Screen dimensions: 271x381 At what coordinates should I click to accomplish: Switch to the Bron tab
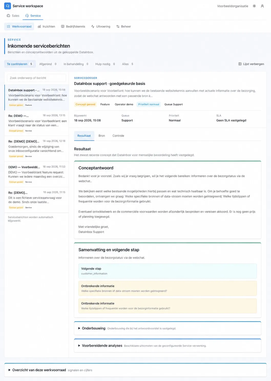coord(102,136)
